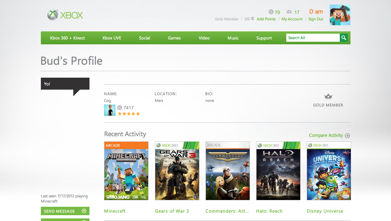The height and width of the screenshot is (221, 391).
Task: Click the Last seen 7/17/2012 text
Action: [x=64, y=199]
